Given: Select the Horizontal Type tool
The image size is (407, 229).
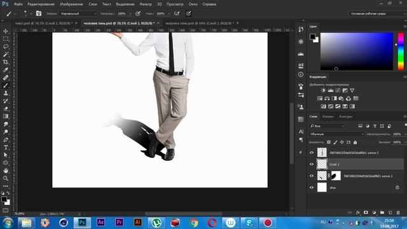Looking at the screenshot, I should [x=6, y=148].
